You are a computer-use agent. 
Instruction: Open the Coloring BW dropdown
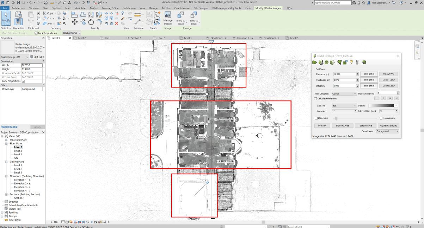[345, 106]
